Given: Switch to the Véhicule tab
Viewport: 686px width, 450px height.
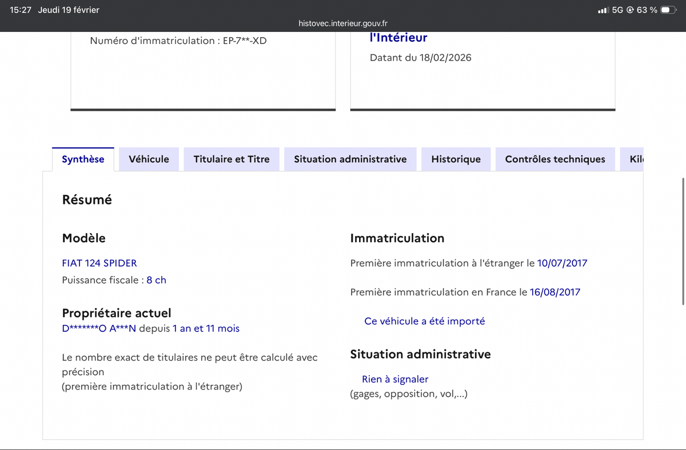Looking at the screenshot, I should 149,159.
